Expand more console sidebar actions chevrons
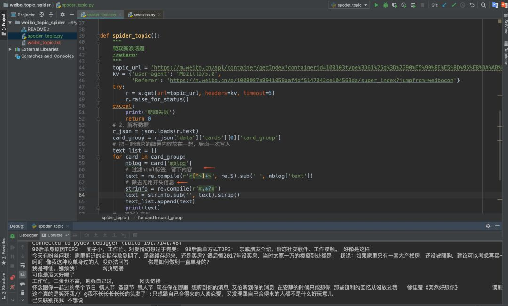Screen dimensions: 508x306 pyautogui.click(x=23, y=300)
